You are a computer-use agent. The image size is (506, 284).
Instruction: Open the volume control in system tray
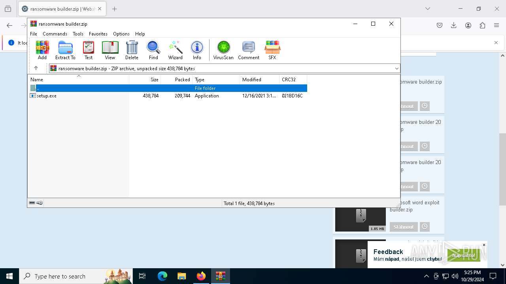tap(455, 276)
